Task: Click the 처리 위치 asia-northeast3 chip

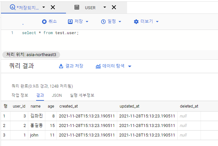Action: (x=31, y=54)
